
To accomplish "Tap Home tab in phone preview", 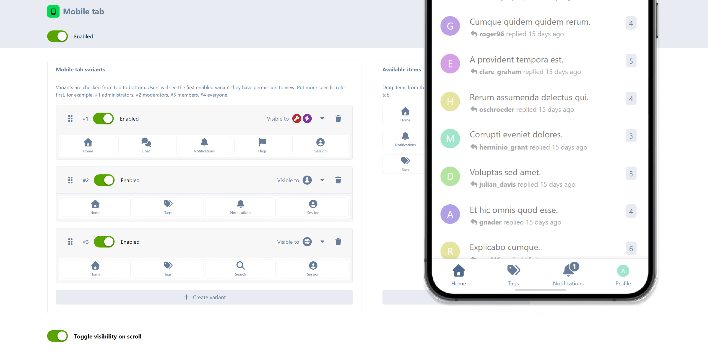I will tap(459, 275).
